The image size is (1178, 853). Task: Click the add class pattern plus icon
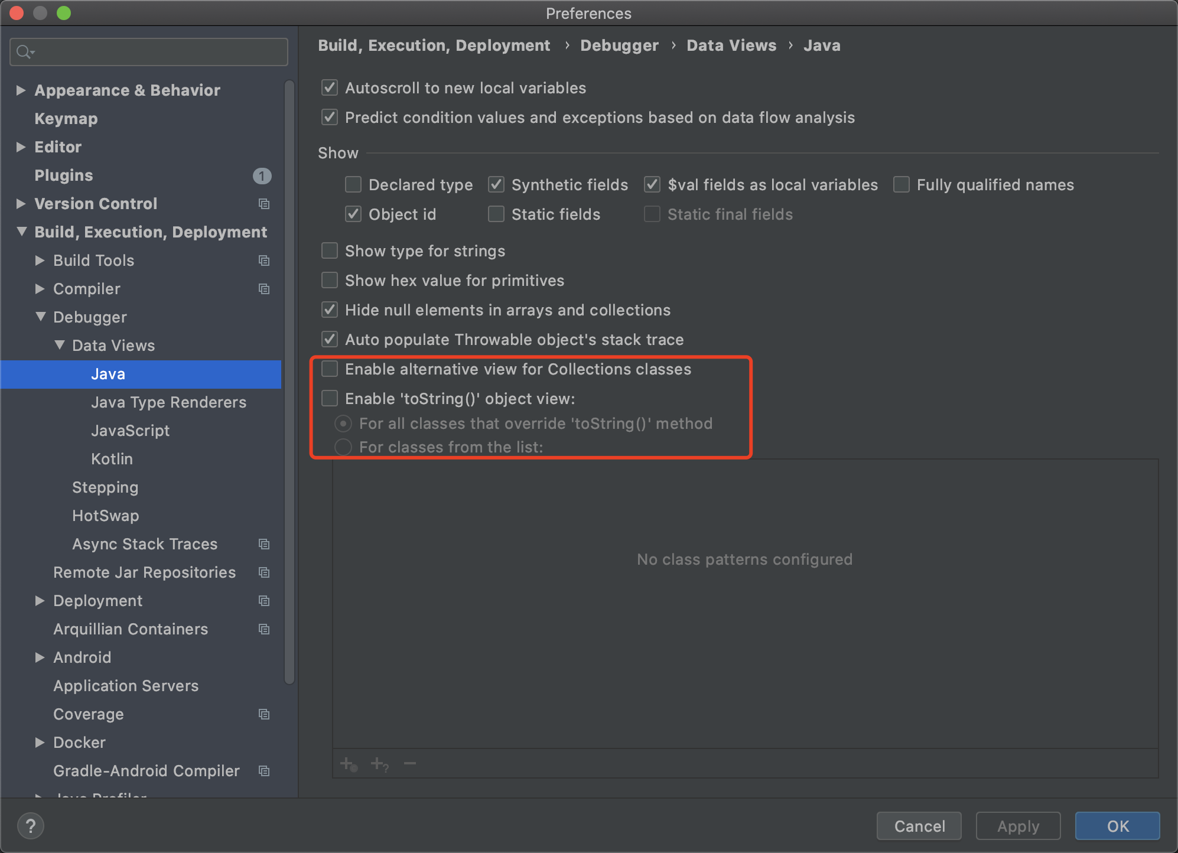click(349, 764)
